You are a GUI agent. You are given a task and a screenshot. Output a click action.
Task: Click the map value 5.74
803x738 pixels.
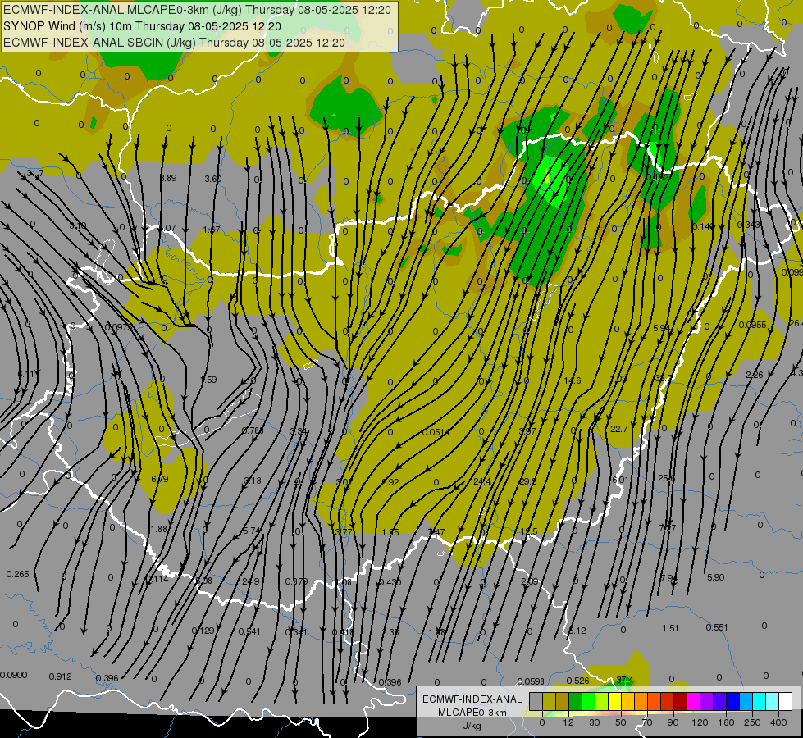coord(252,531)
